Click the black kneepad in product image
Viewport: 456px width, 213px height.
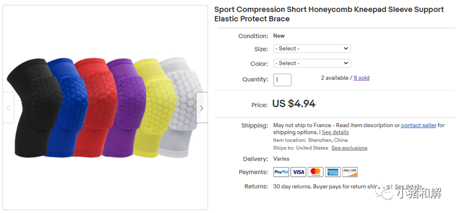click(32, 107)
